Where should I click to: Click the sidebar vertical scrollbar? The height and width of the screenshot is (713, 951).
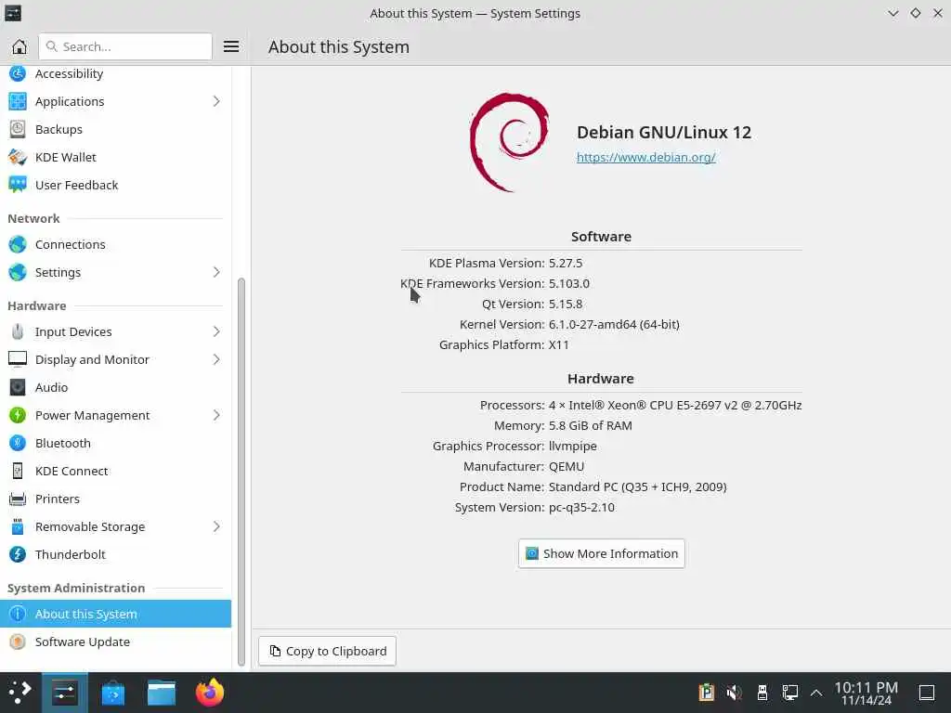point(241,472)
